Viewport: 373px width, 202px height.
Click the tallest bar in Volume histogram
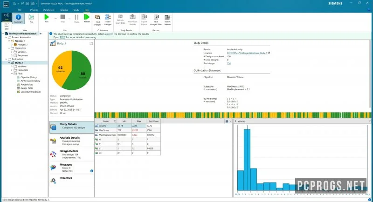pyautogui.click(x=247, y=160)
